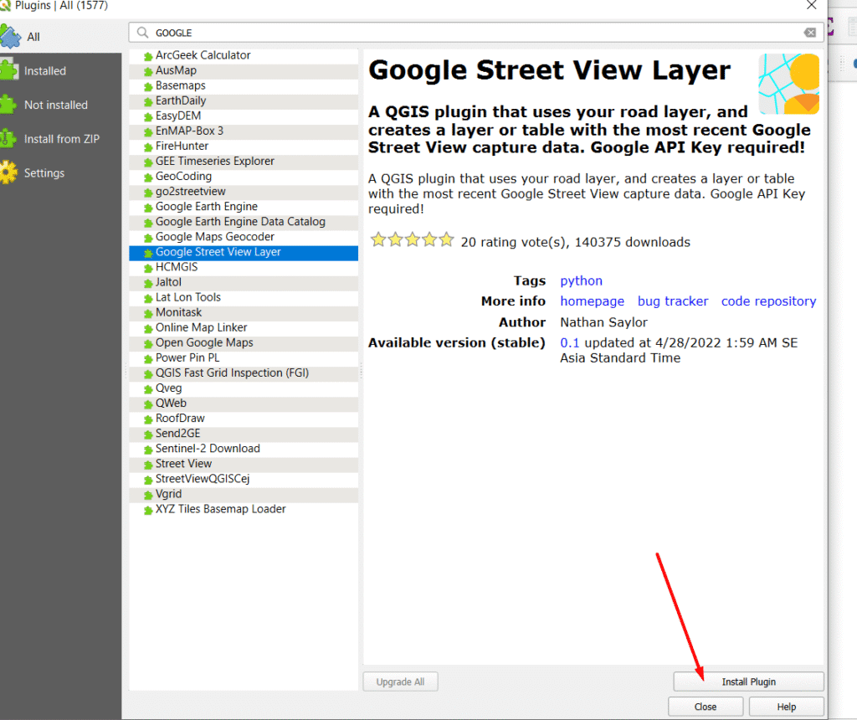
Task: Click the RoofDraw plugin puzzle icon
Action: [147, 419]
